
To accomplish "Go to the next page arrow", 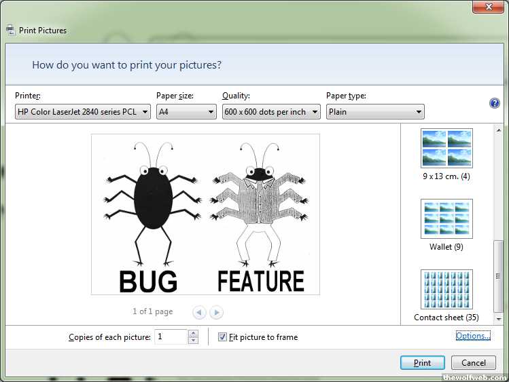I will pos(216,312).
